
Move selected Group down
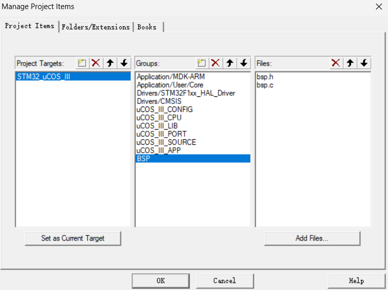click(244, 63)
